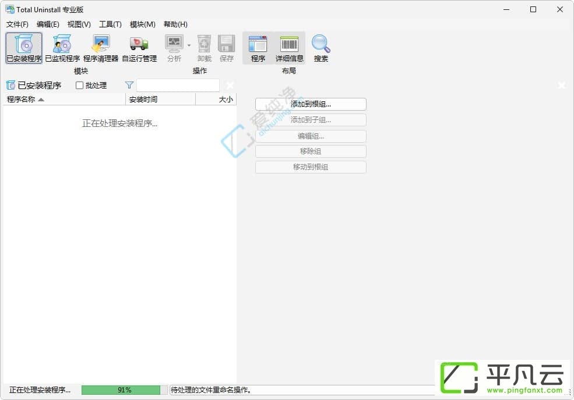Click the 分析 analyze icon

pos(174,48)
